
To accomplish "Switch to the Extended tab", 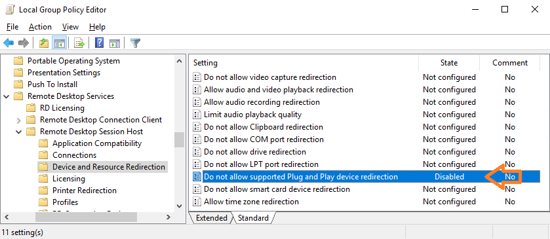I will tap(211, 218).
